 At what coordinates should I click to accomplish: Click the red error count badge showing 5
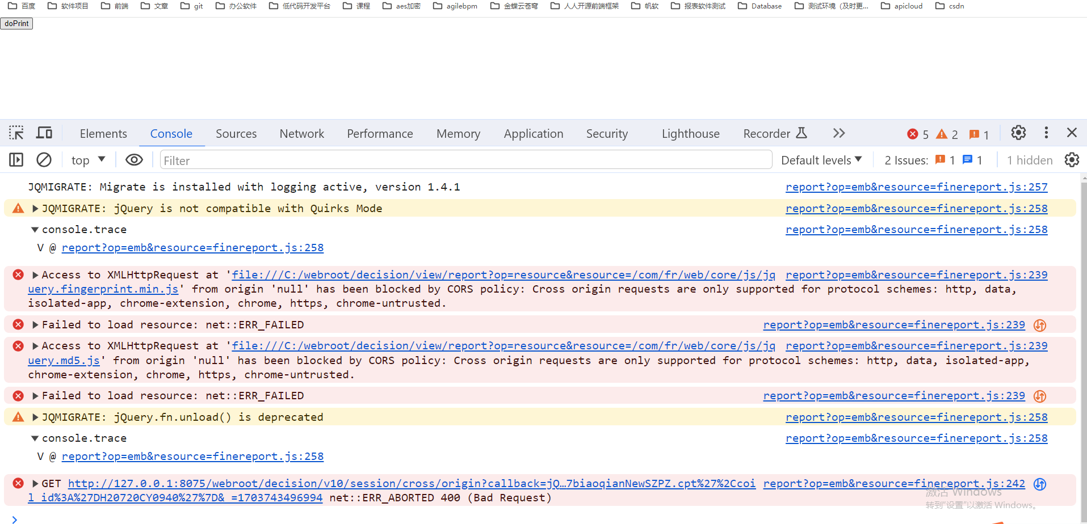coord(918,134)
